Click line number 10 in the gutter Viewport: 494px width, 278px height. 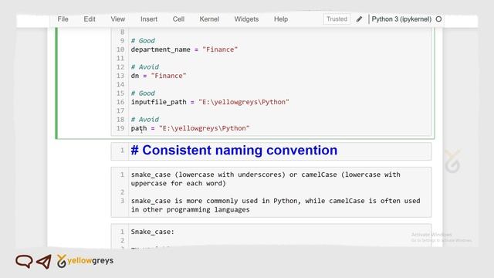coord(120,49)
